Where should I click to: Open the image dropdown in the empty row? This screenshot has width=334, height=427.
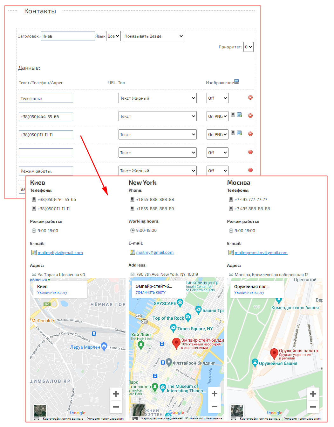[x=217, y=153]
